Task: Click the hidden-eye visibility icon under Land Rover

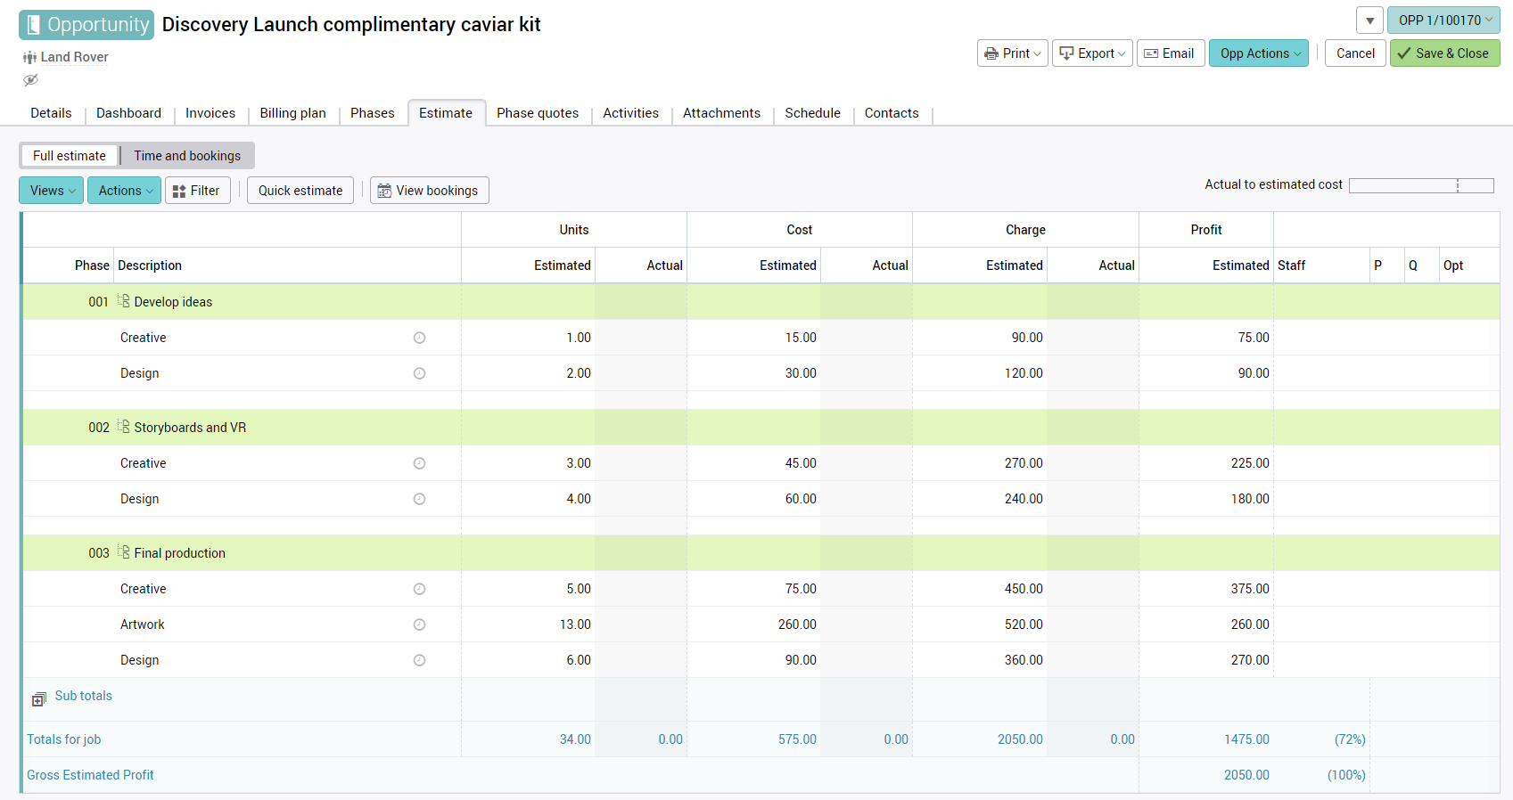Action: 31,80
